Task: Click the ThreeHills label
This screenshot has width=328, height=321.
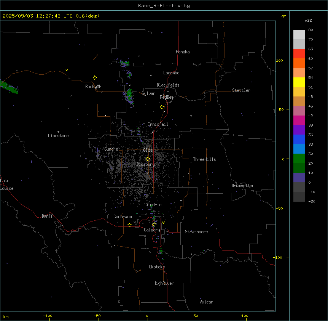Action: click(204, 159)
